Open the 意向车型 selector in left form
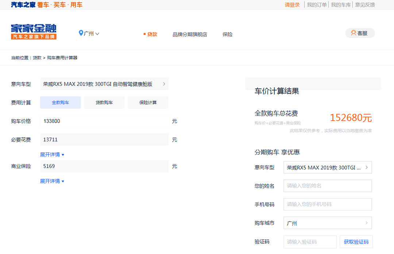Screen dimensions: 394x254 [104, 84]
